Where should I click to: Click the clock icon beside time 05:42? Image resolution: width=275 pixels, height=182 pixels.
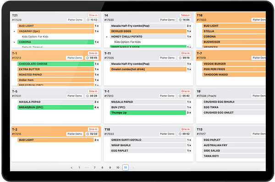[x=180, y=96]
